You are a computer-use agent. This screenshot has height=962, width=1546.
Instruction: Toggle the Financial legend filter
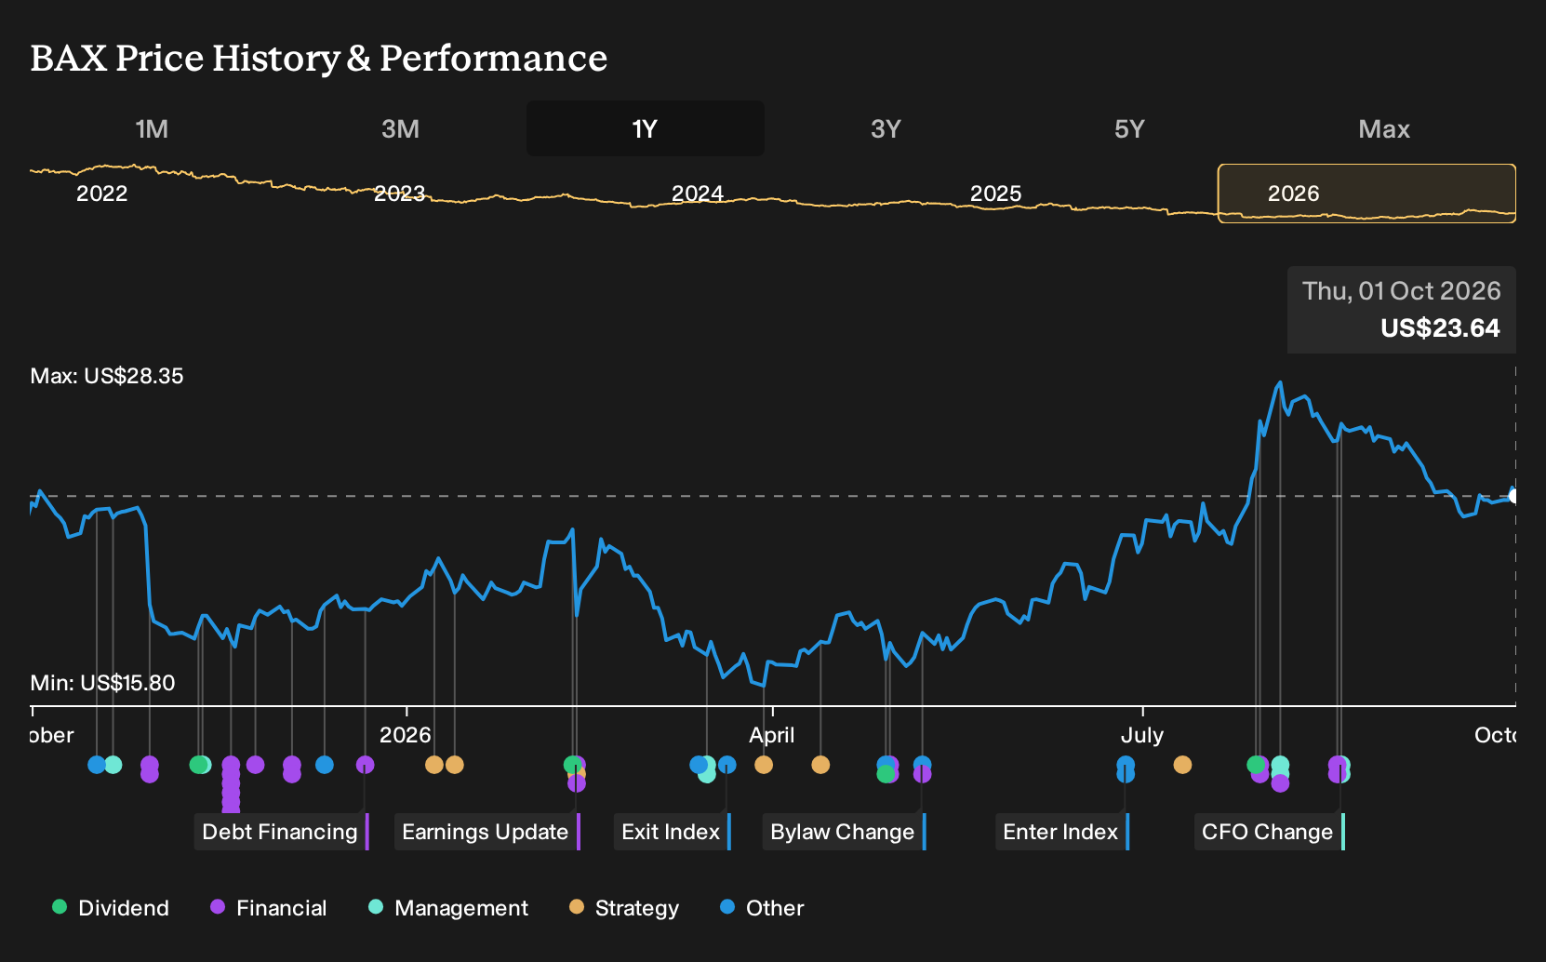(x=268, y=908)
